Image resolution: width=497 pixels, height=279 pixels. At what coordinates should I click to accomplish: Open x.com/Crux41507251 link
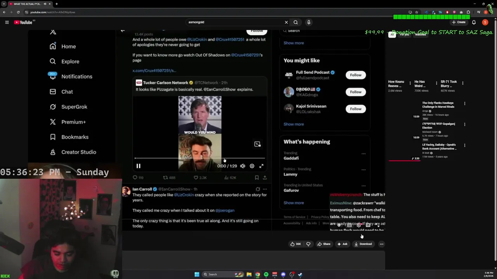pos(154,71)
